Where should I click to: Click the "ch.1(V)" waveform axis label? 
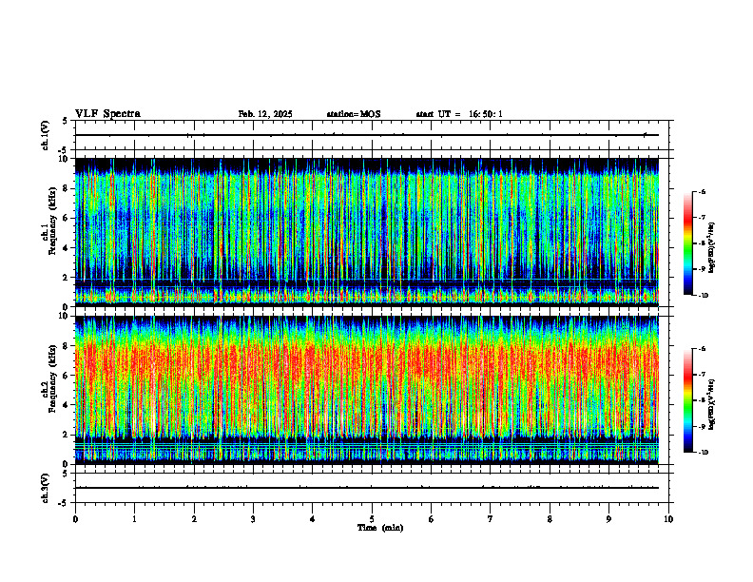click(x=46, y=135)
